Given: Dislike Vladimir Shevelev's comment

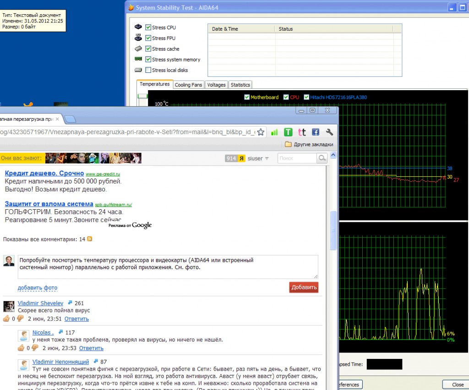Looking at the screenshot, I should click(20, 319).
